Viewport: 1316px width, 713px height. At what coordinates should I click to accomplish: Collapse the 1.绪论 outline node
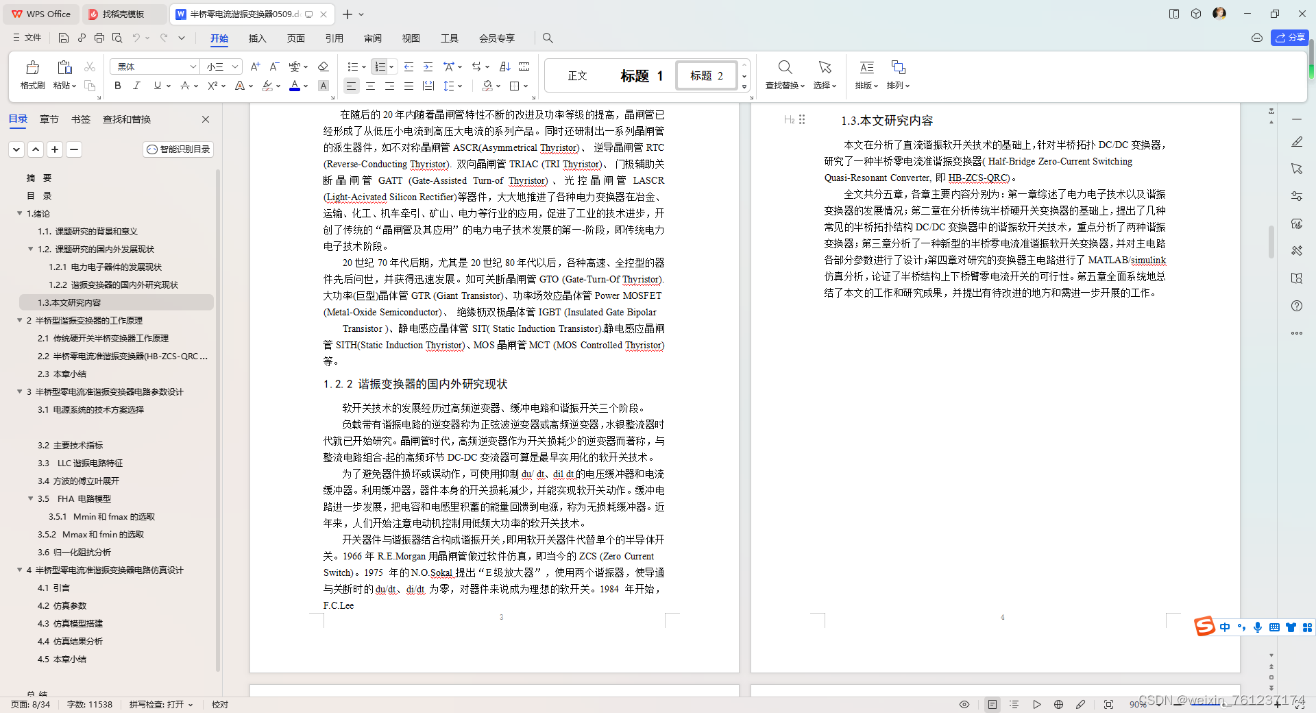click(x=19, y=213)
